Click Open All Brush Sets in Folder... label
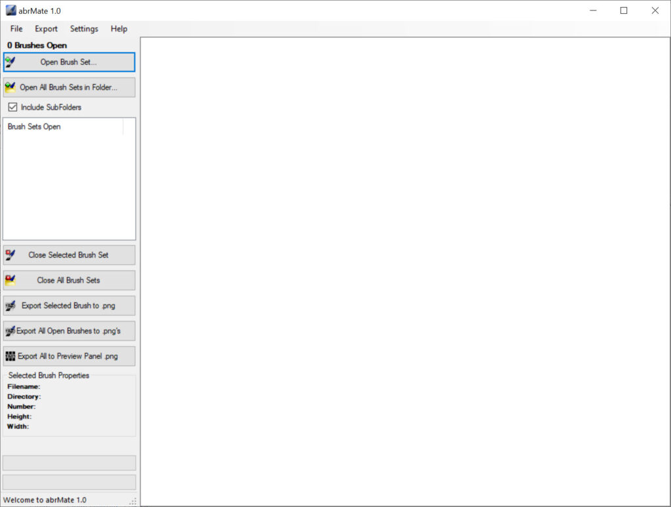Screen dimensions: 671x507 [x=68, y=87]
